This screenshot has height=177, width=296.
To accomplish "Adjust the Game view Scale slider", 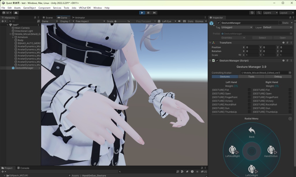I will tap(120, 21).
